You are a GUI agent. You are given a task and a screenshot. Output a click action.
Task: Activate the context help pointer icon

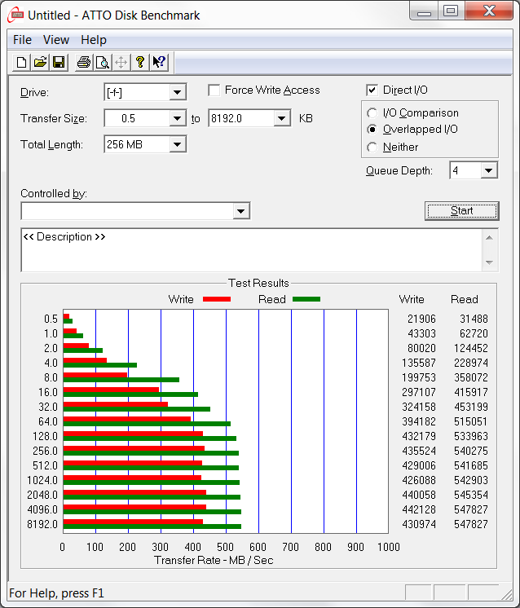159,63
